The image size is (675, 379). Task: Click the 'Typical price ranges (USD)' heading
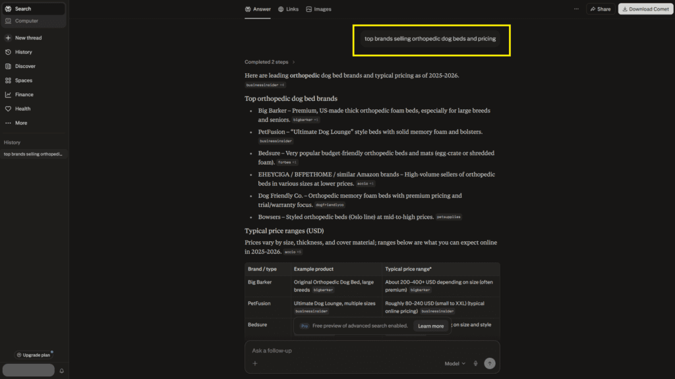coord(284,231)
